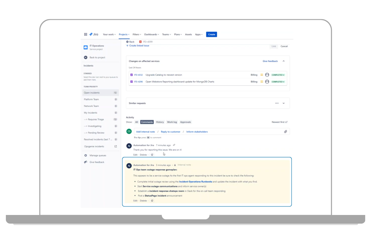371x244 pixels.
Task: Open the COMPLETED status dropdown for ITO-4332
Action: 278,75
